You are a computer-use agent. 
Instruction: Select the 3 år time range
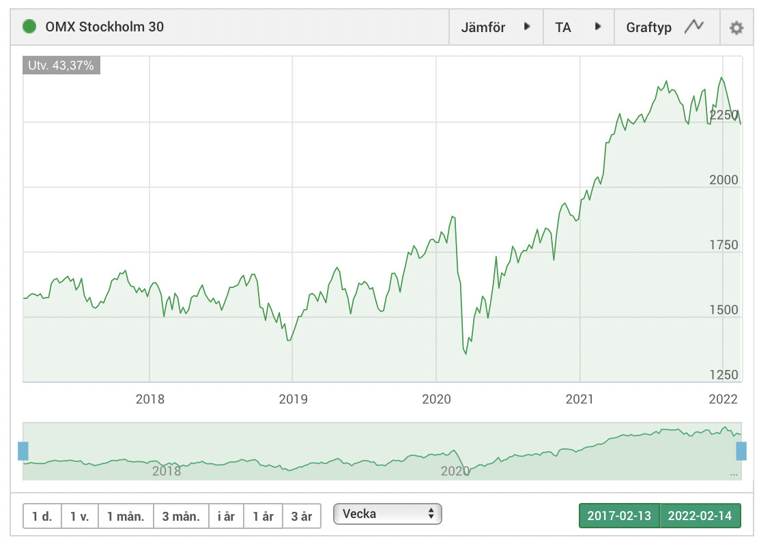302,517
